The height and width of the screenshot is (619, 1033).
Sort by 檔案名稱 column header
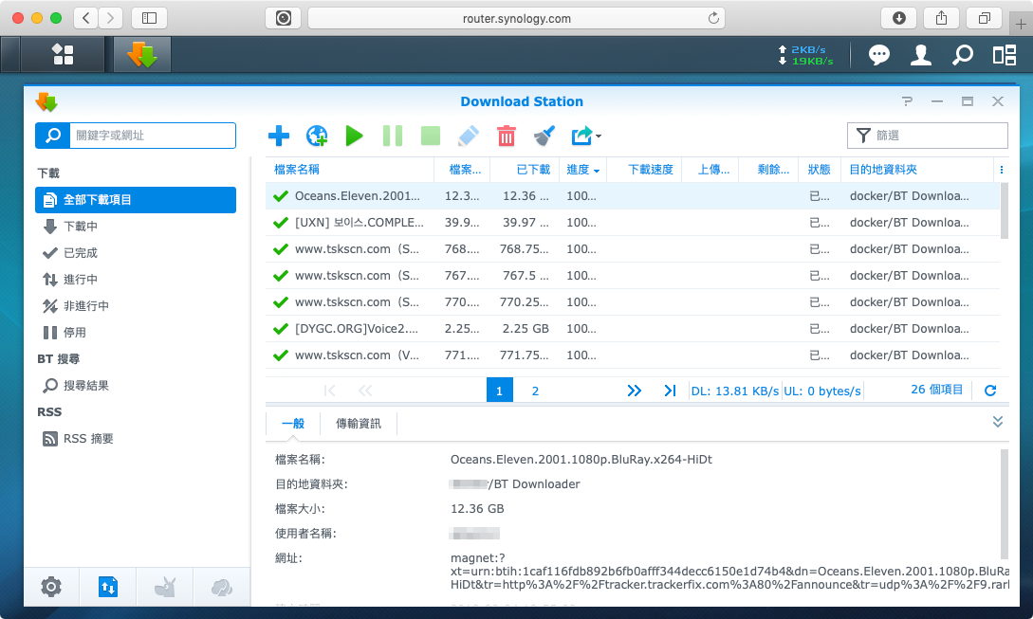[x=350, y=170]
